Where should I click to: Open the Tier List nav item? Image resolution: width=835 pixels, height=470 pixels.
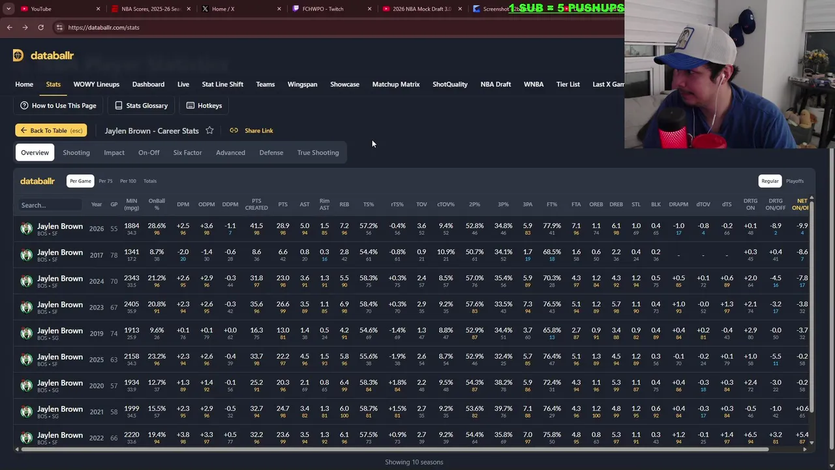[568, 84]
